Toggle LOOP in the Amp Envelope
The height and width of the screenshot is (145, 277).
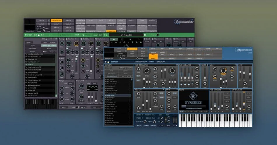[249, 97]
